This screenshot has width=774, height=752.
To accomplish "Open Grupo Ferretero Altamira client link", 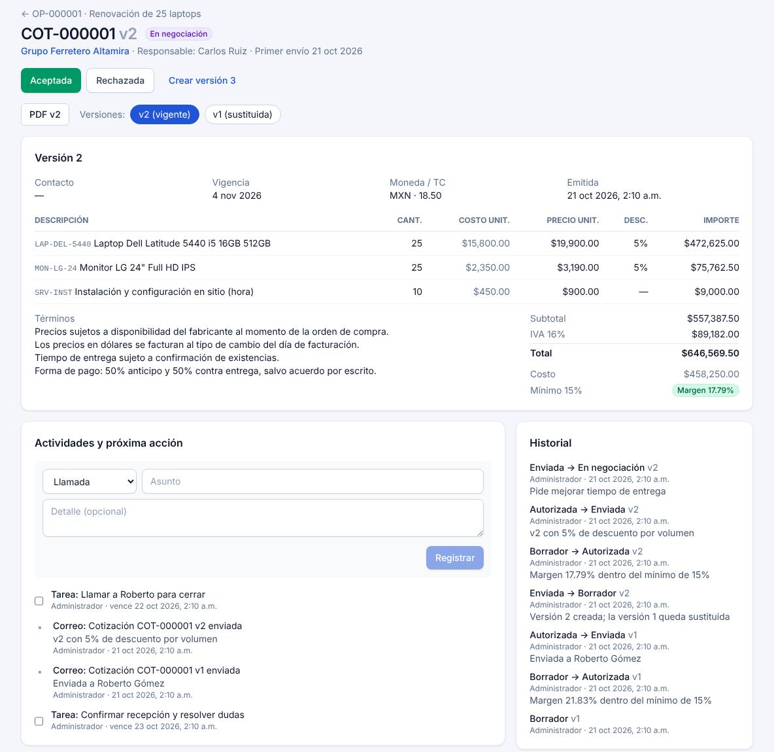I will pos(75,51).
